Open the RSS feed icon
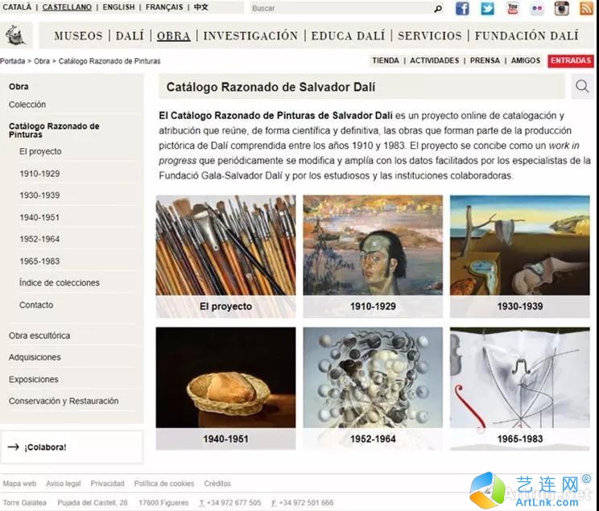This screenshot has width=599, height=511. 586,8
